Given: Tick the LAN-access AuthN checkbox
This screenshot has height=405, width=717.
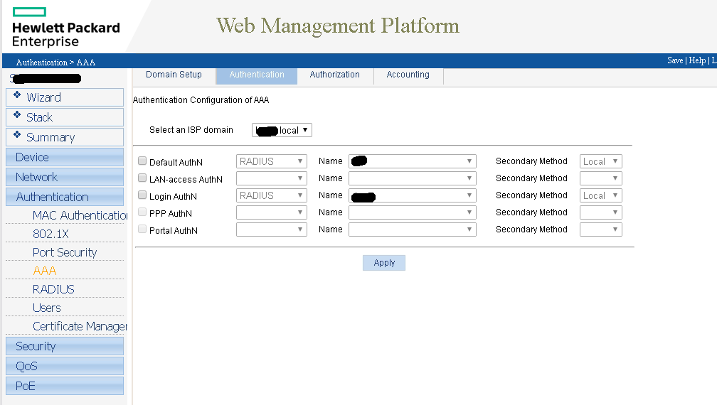Looking at the screenshot, I should 142,178.
